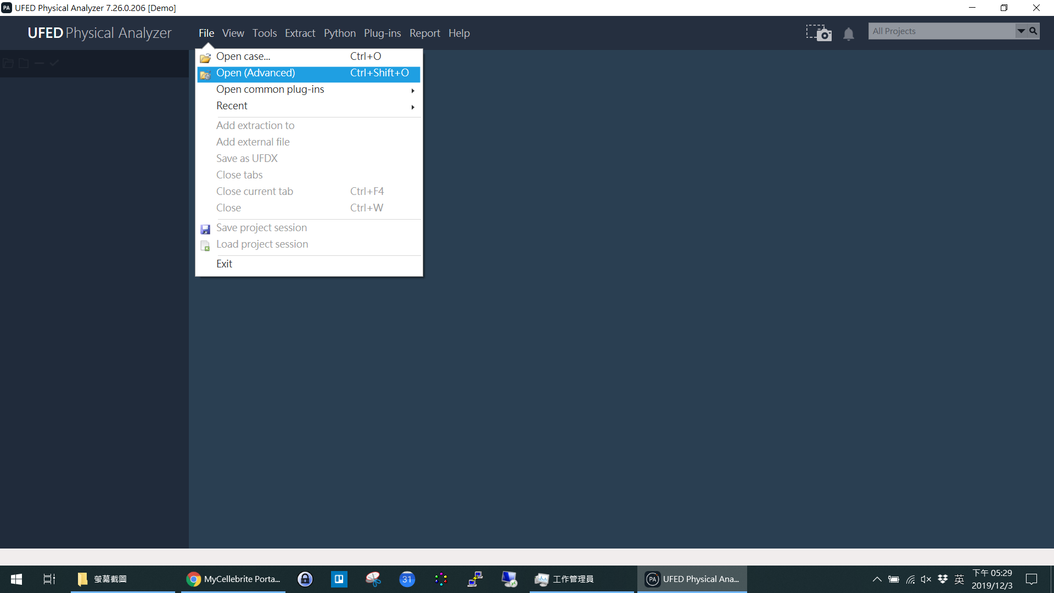Open the Windows Start menu
This screenshot has width=1054, height=593.
(x=16, y=579)
